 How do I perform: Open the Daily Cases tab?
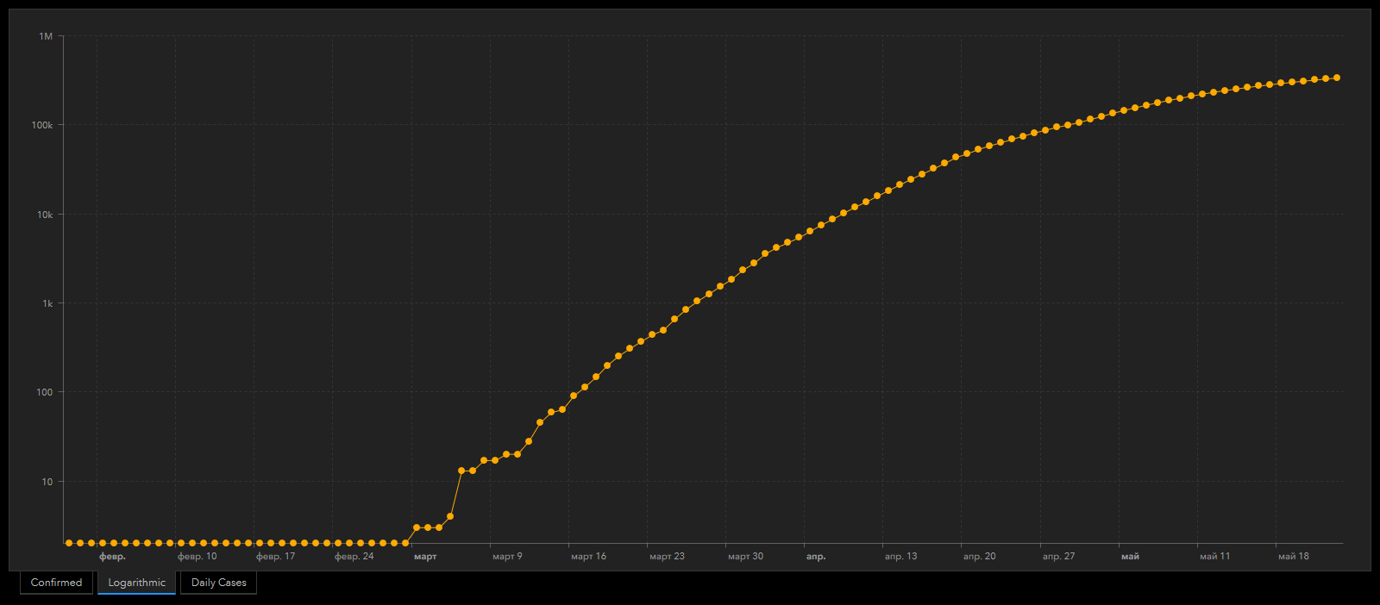click(x=218, y=583)
